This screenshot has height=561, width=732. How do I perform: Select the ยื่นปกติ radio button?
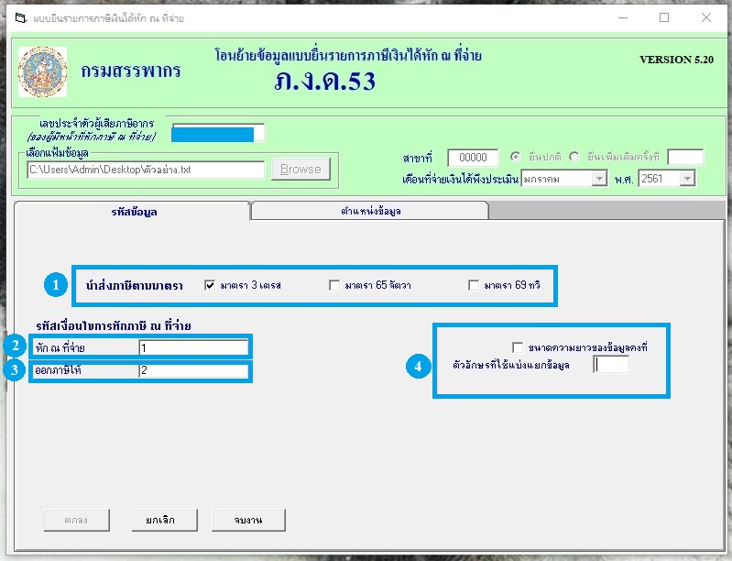(516, 157)
